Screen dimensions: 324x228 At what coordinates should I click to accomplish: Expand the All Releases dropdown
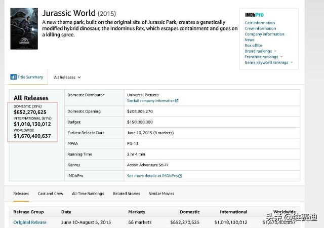pos(67,78)
